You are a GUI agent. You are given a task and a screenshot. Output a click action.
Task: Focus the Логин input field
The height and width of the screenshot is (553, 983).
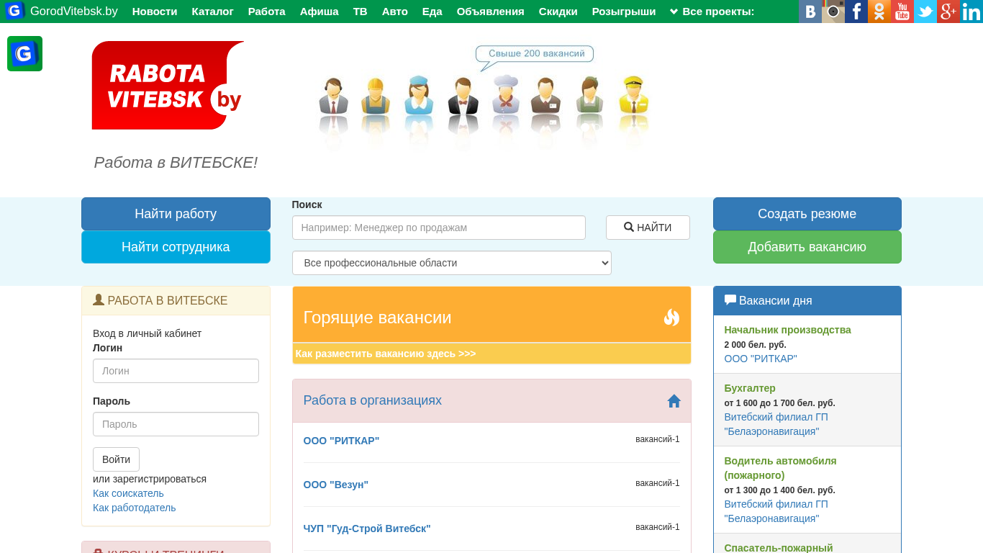(176, 371)
